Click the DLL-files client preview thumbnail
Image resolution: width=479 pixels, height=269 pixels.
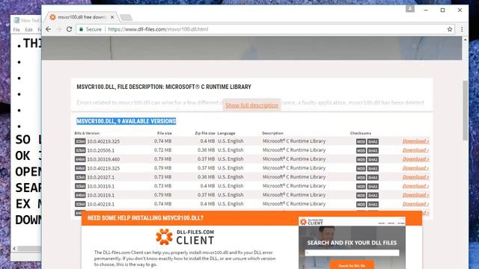tap(352, 243)
